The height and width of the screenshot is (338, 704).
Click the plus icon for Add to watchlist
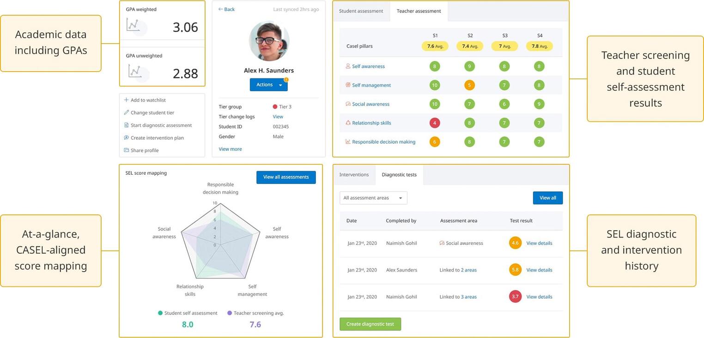(127, 100)
